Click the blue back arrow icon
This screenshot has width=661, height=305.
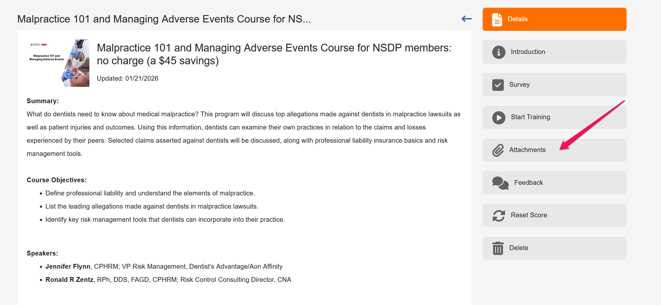[467, 19]
